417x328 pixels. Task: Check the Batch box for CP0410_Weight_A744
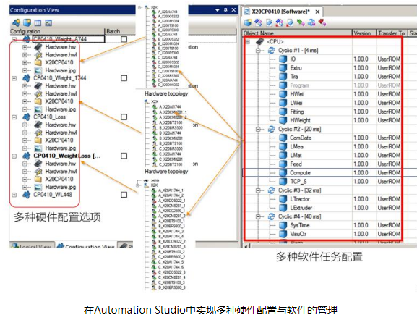[x=124, y=39]
